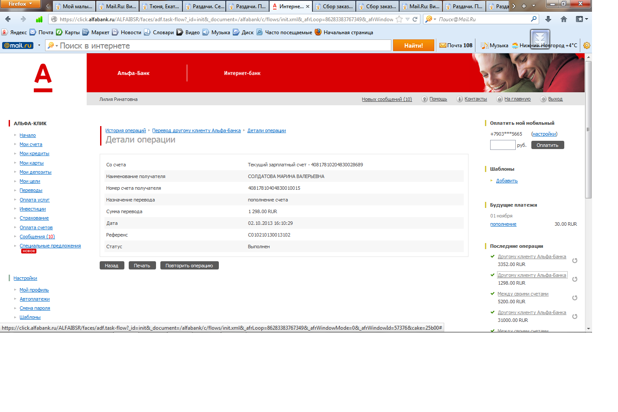618x412 pixels.
Task: Open Почта 108 mail indicator
Action: 456,45
